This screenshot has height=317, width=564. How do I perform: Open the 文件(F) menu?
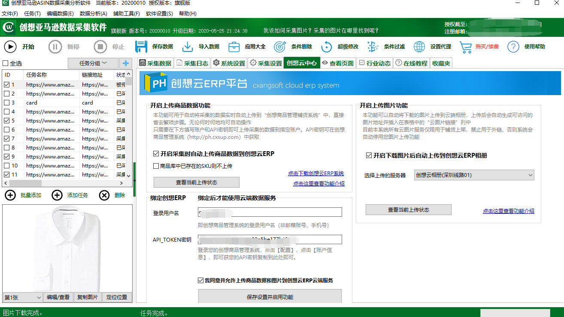coord(10,14)
